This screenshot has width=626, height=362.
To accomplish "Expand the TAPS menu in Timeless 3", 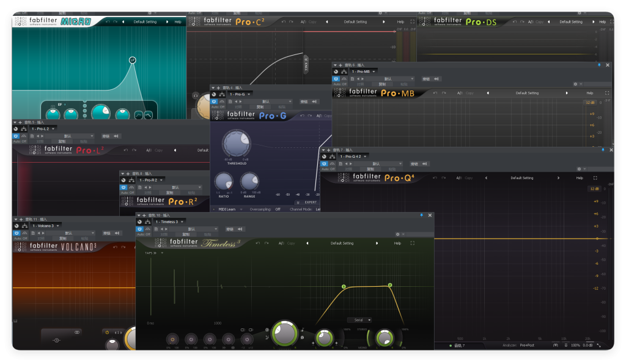I will click(x=154, y=253).
